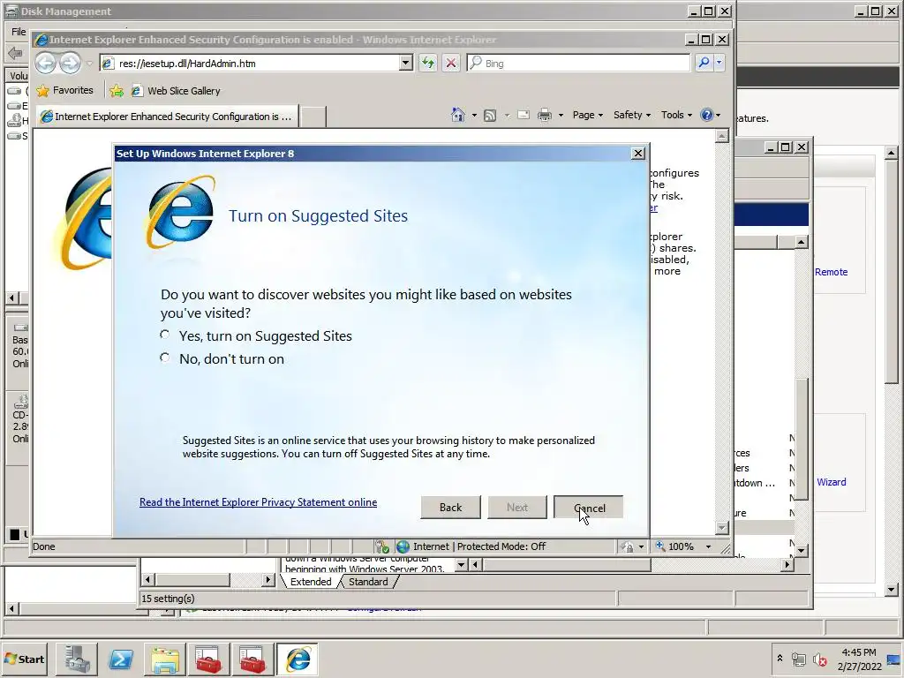The image size is (904, 678).
Task: Select Yes, turn on Suggested Sites
Action: tap(165, 335)
